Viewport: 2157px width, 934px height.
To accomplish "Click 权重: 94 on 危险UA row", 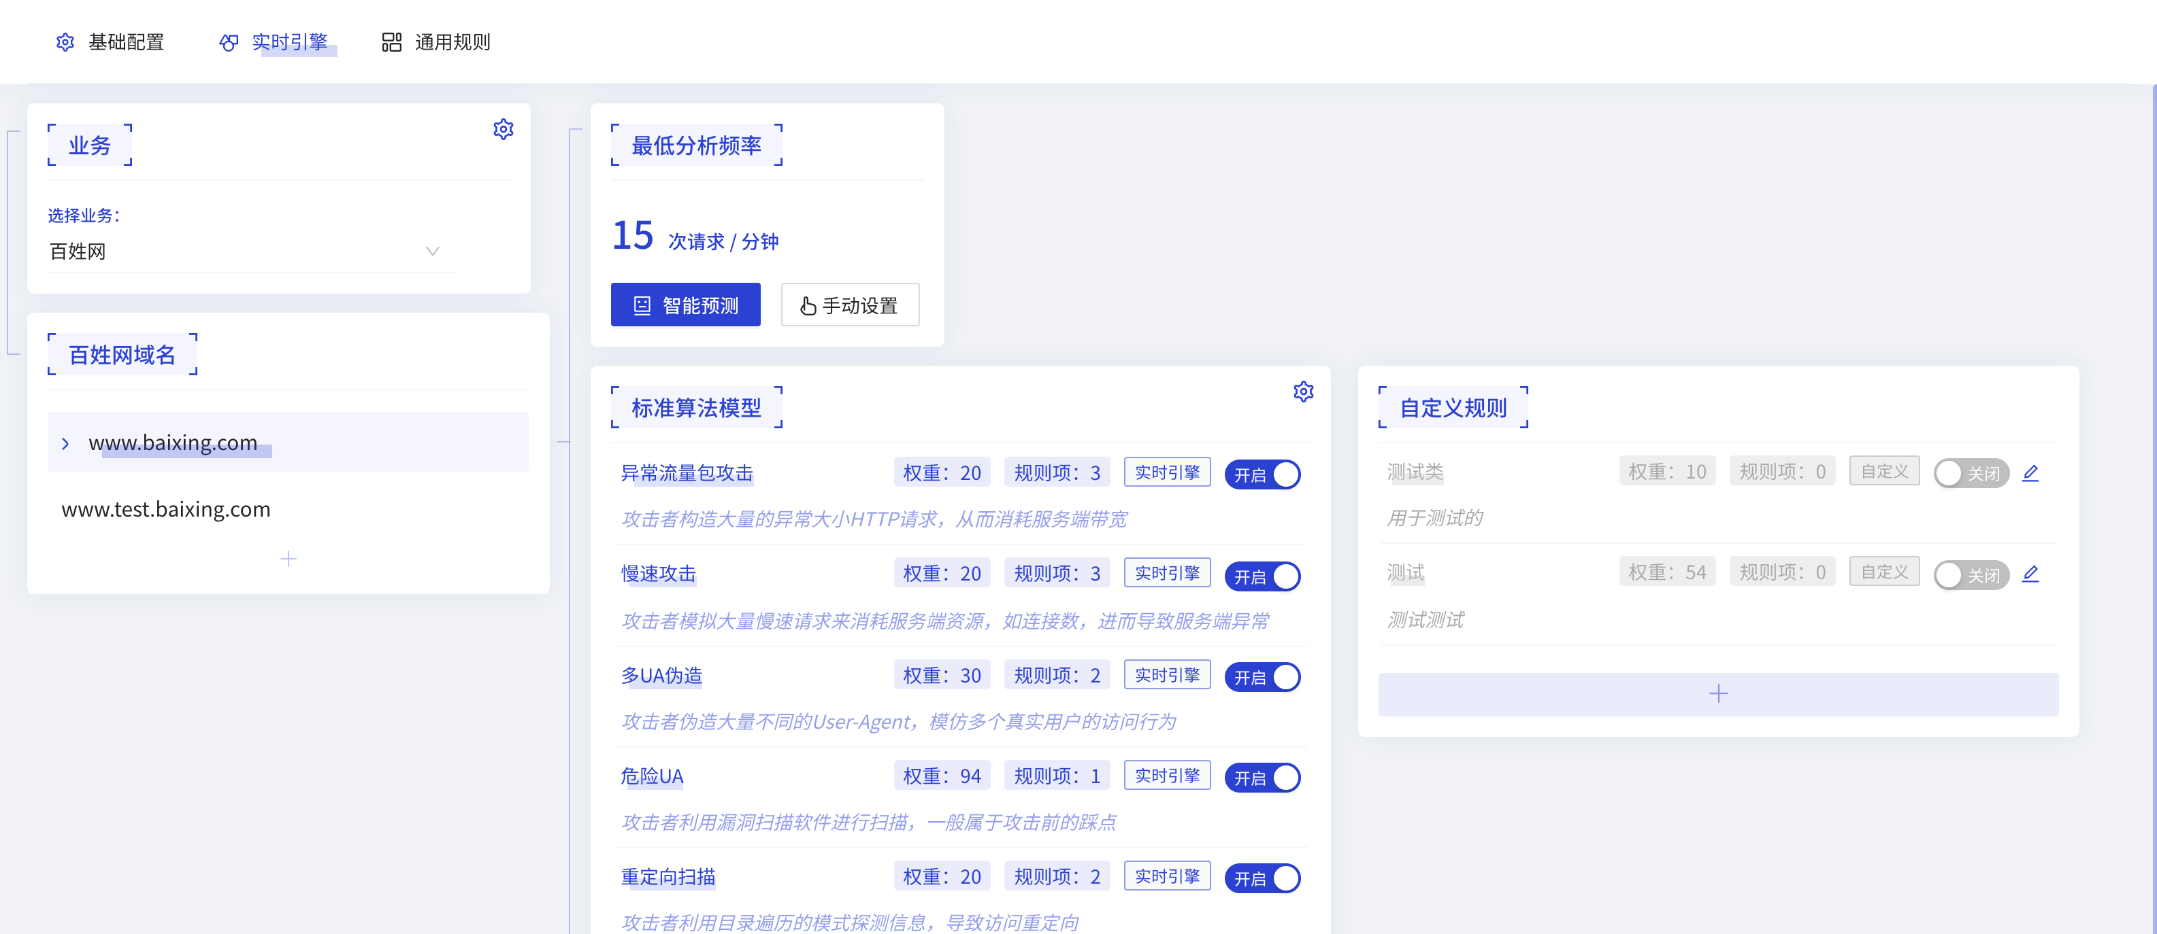I will (x=942, y=775).
